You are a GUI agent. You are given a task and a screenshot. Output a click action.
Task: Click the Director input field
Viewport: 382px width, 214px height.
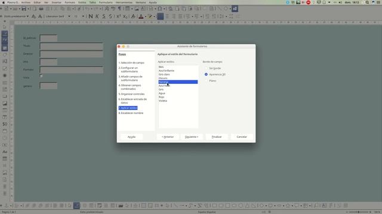coord(72,54)
